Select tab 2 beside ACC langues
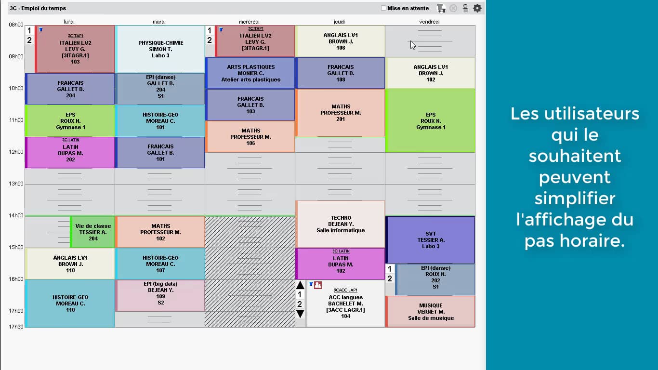The image size is (658, 370). (x=300, y=304)
